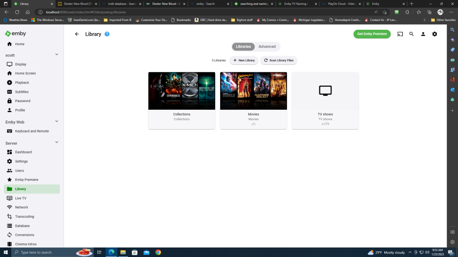The image size is (458, 257).
Task: Open Network settings in sidebar
Action: 32,208
